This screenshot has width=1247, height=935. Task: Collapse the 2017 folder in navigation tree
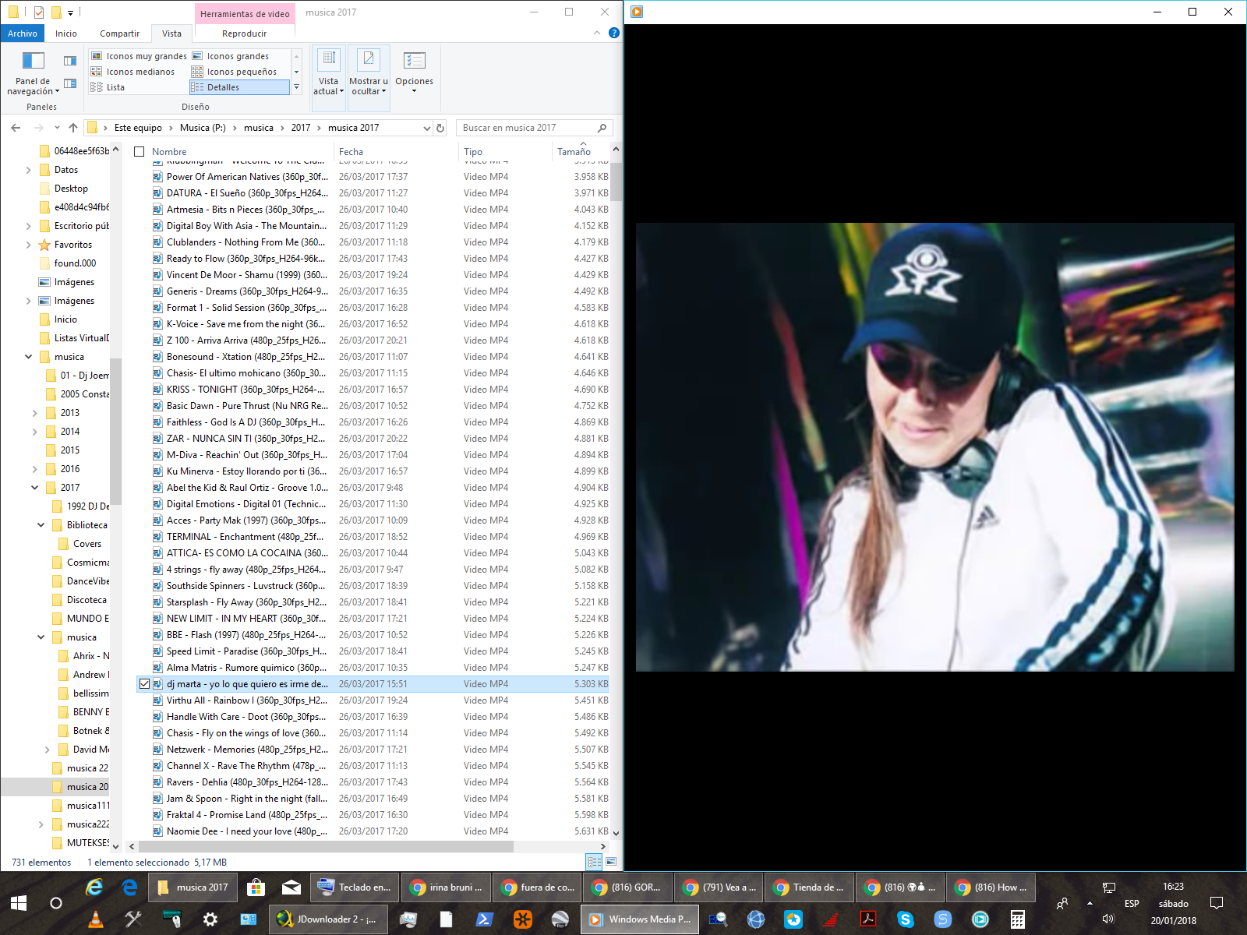pyautogui.click(x=35, y=488)
